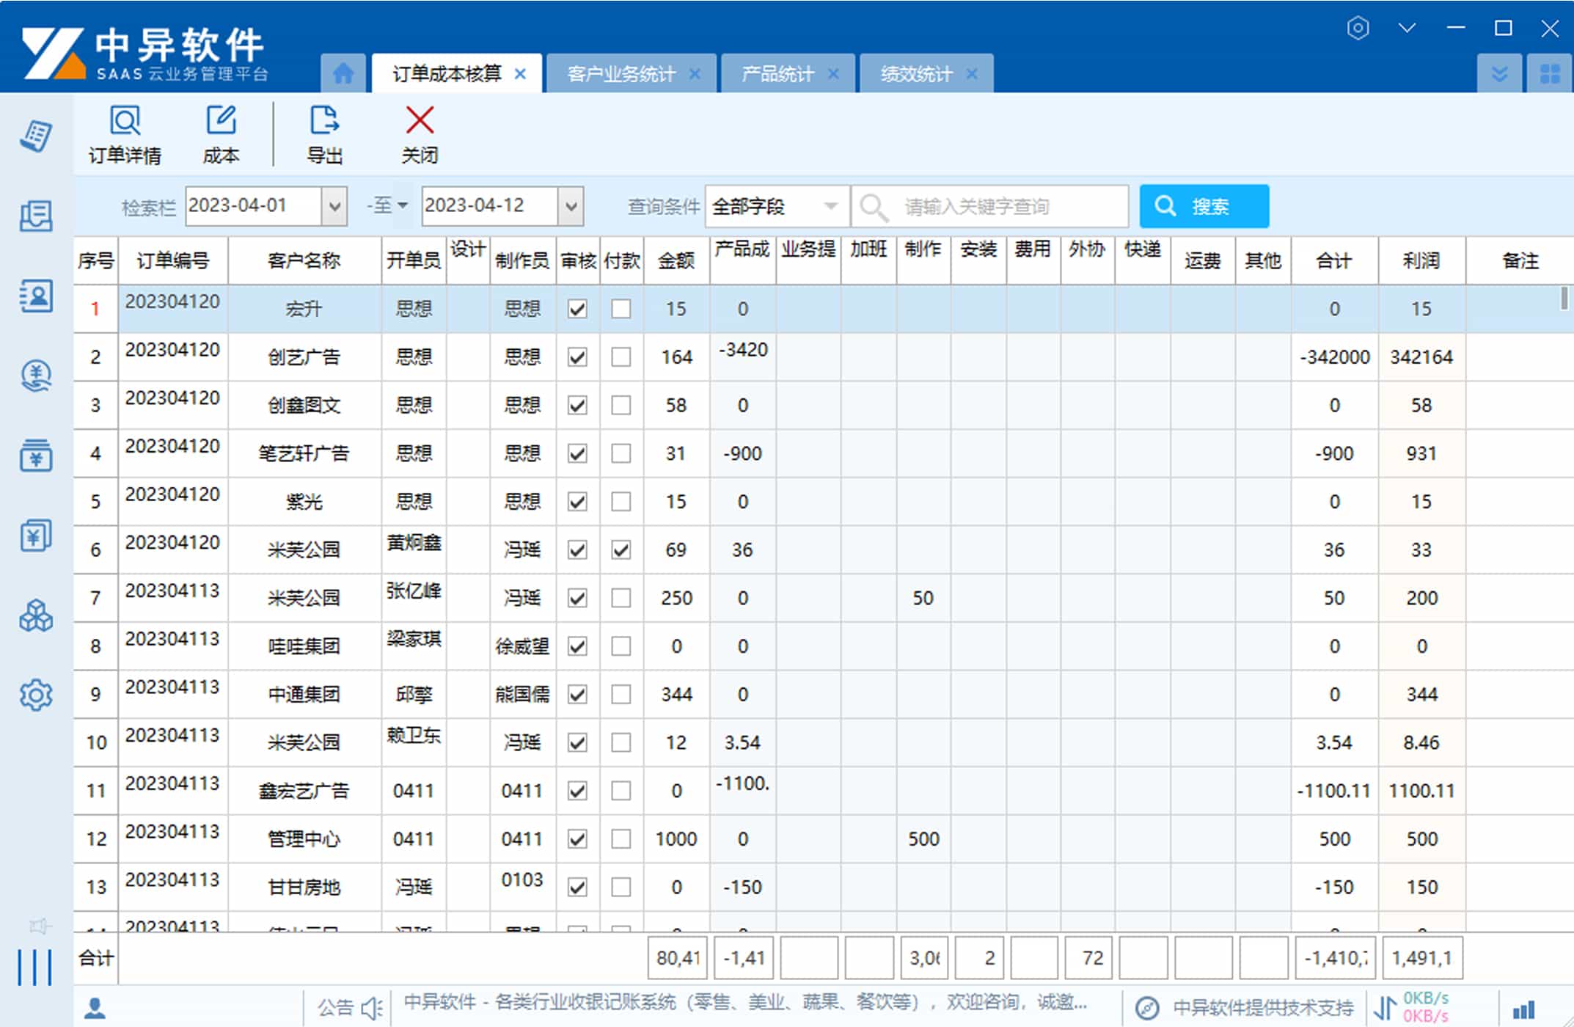Screen dimensions: 1574x1027
Task: Click the small sidebar speaker icon
Action: tap(40, 927)
